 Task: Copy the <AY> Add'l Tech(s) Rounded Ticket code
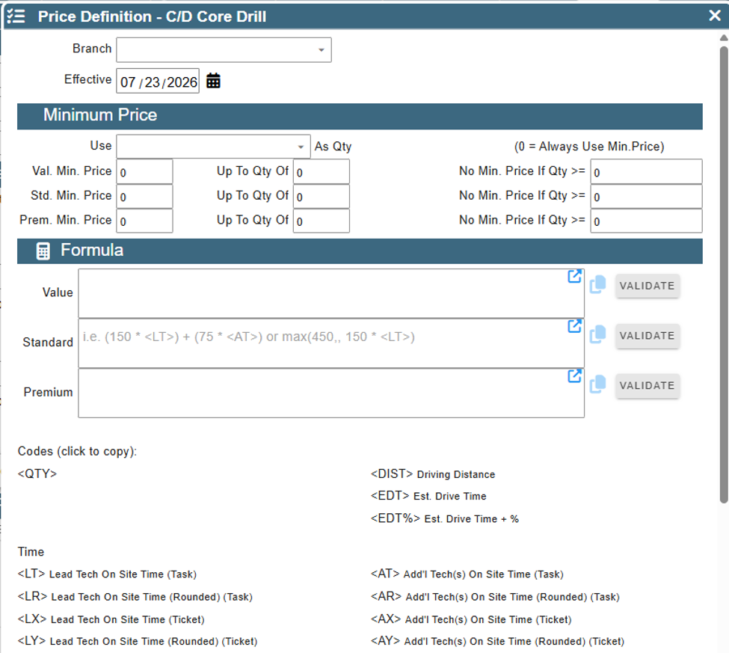pyautogui.click(x=497, y=641)
